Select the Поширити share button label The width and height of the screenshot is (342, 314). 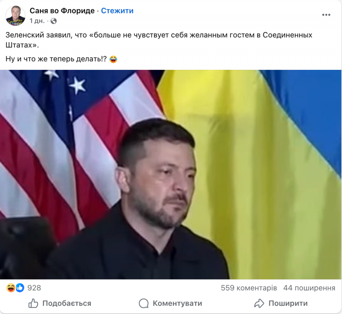288,303
